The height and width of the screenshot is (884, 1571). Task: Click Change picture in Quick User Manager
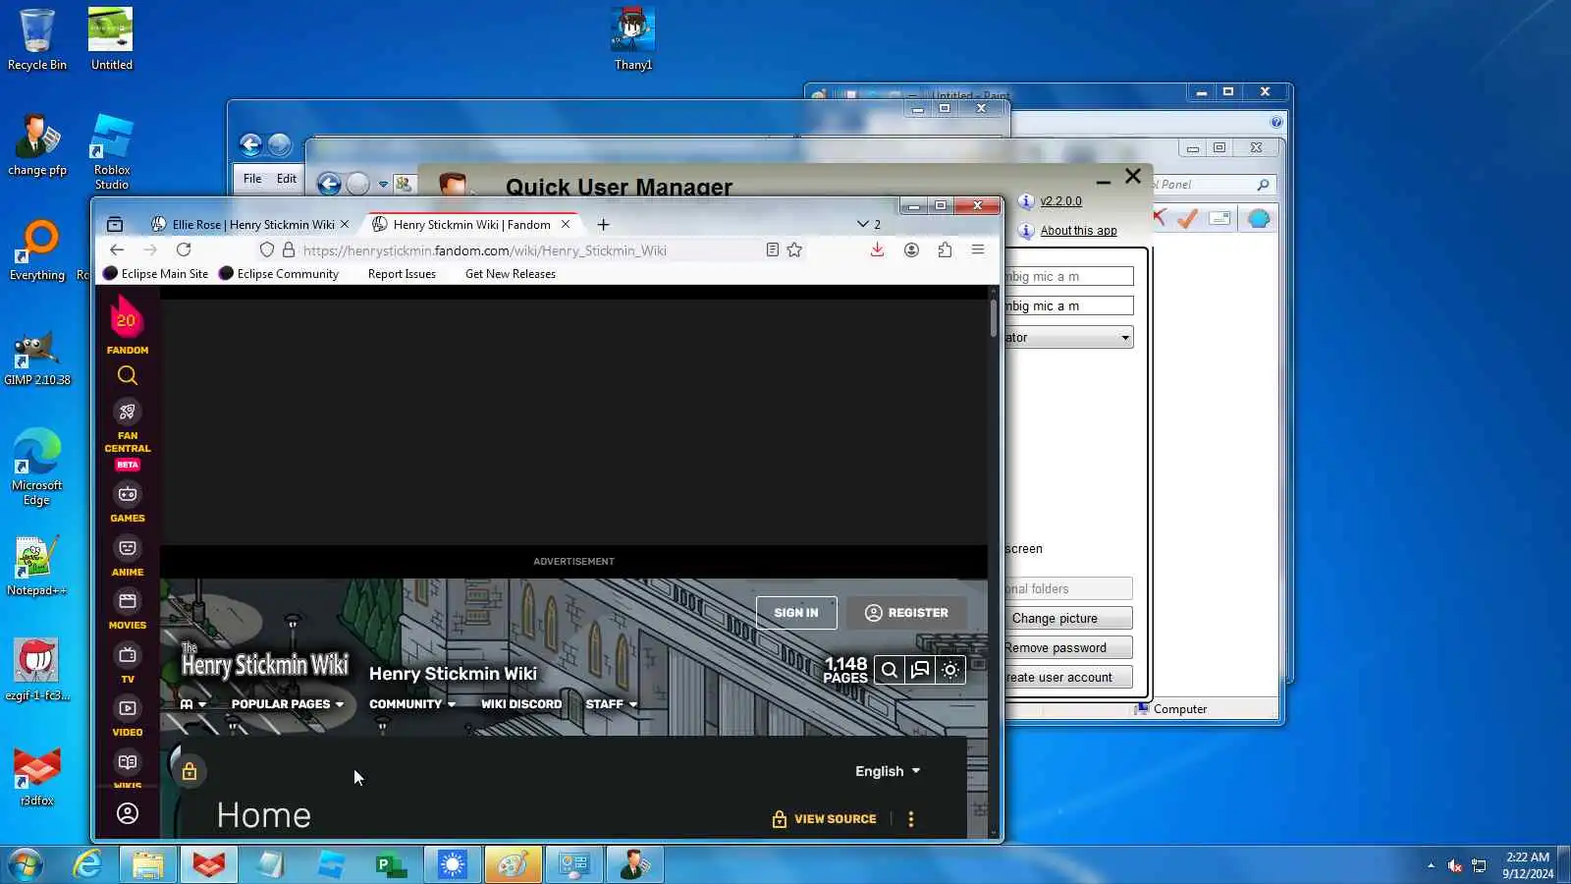[x=1068, y=618]
